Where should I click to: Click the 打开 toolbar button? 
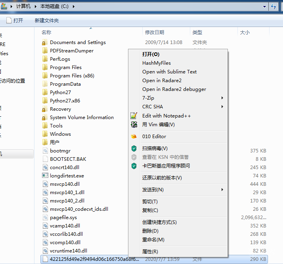point(15,20)
